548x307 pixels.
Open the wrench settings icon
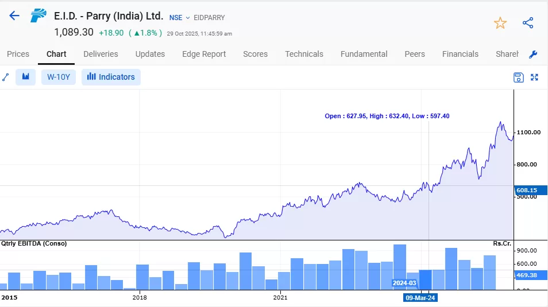(x=533, y=54)
